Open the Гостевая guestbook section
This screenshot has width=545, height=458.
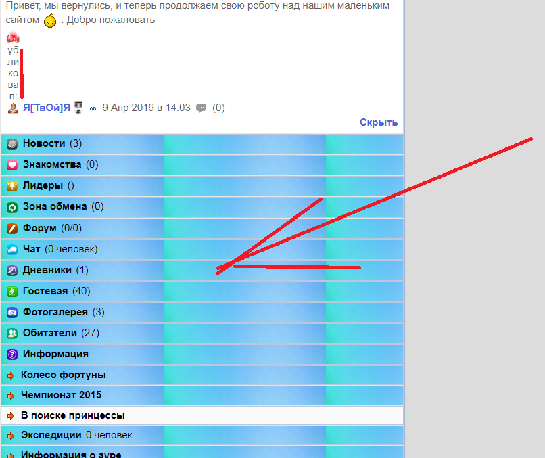coord(45,291)
